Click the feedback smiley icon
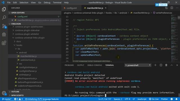 tap(172, 99)
